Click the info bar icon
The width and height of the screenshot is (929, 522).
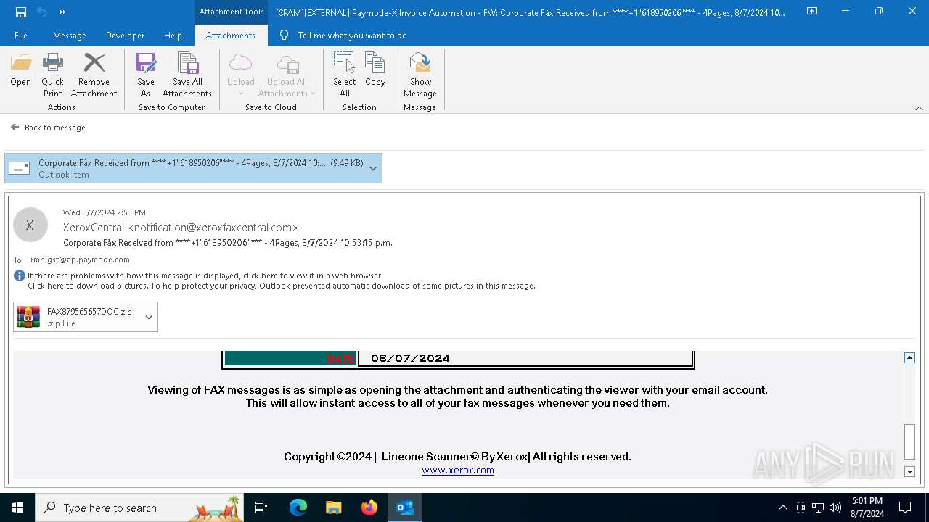tap(20, 275)
